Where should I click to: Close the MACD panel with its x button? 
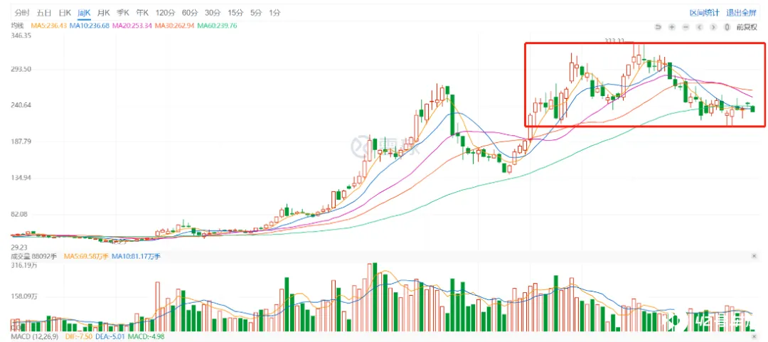coord(754,337)
